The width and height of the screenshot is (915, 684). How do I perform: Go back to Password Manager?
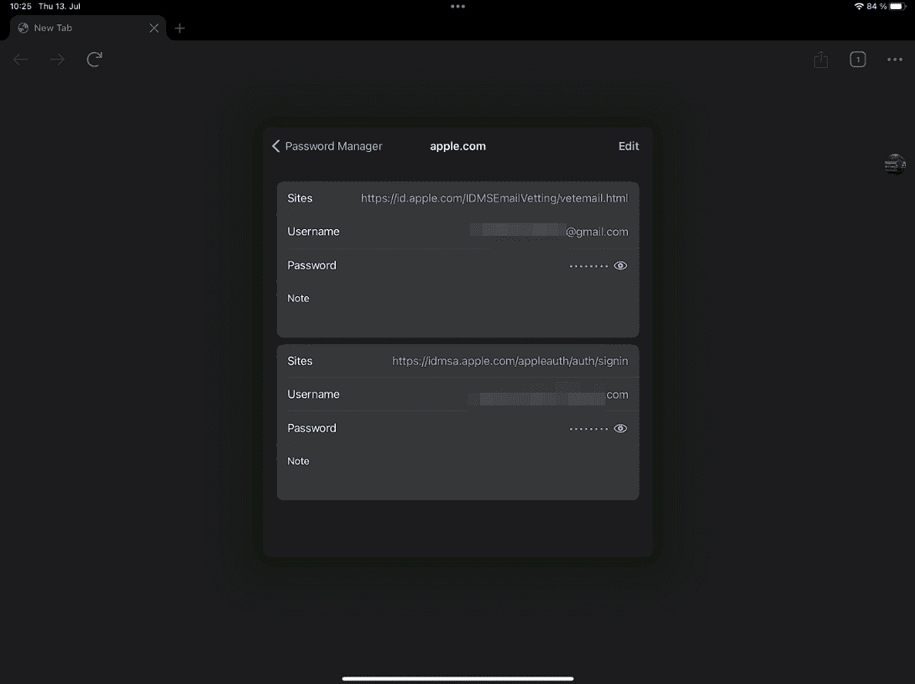coord(327,146)
